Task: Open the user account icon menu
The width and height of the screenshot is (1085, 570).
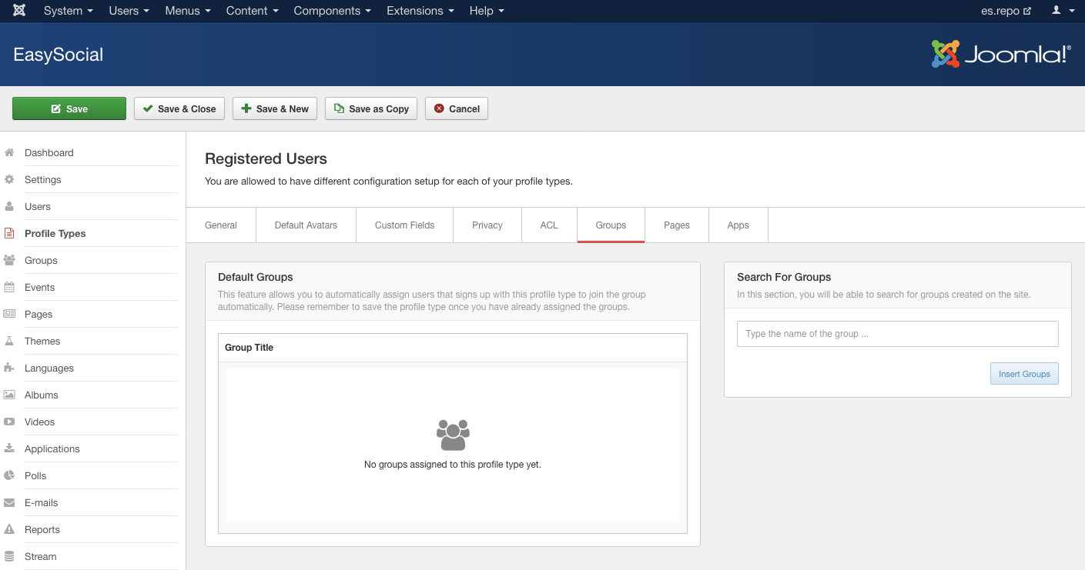Action: point(1063,11)
